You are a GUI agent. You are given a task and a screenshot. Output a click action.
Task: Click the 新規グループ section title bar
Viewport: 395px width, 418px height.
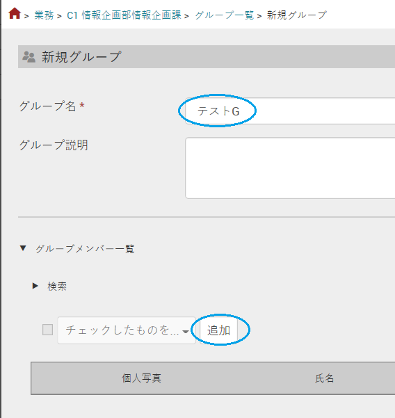(207, 57)
